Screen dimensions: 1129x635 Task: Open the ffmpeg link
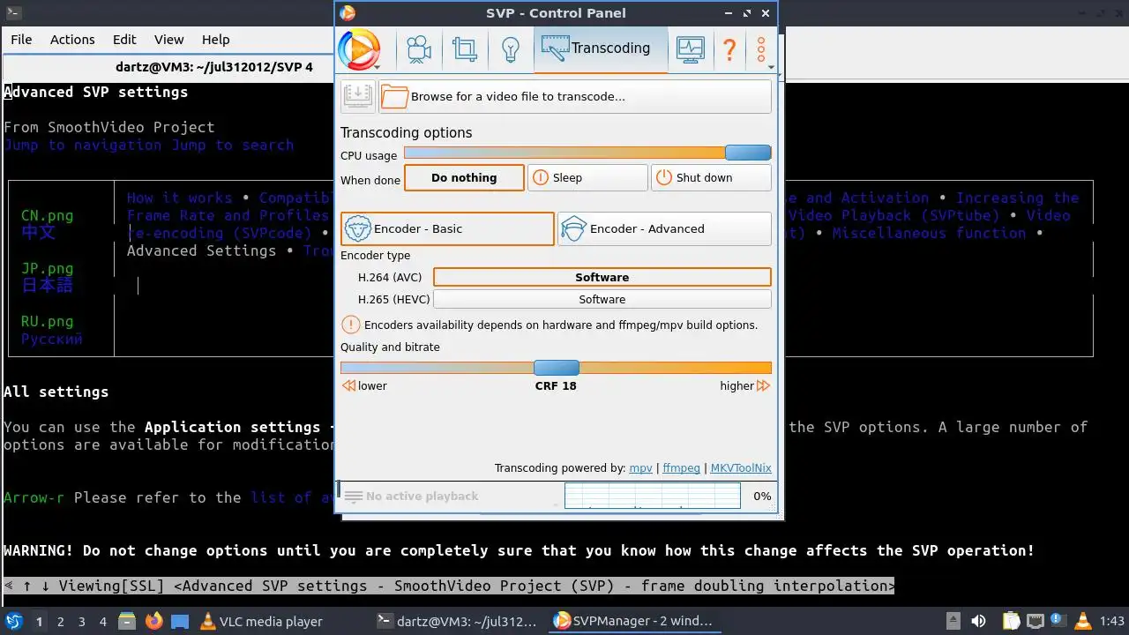tap(681, 468)
